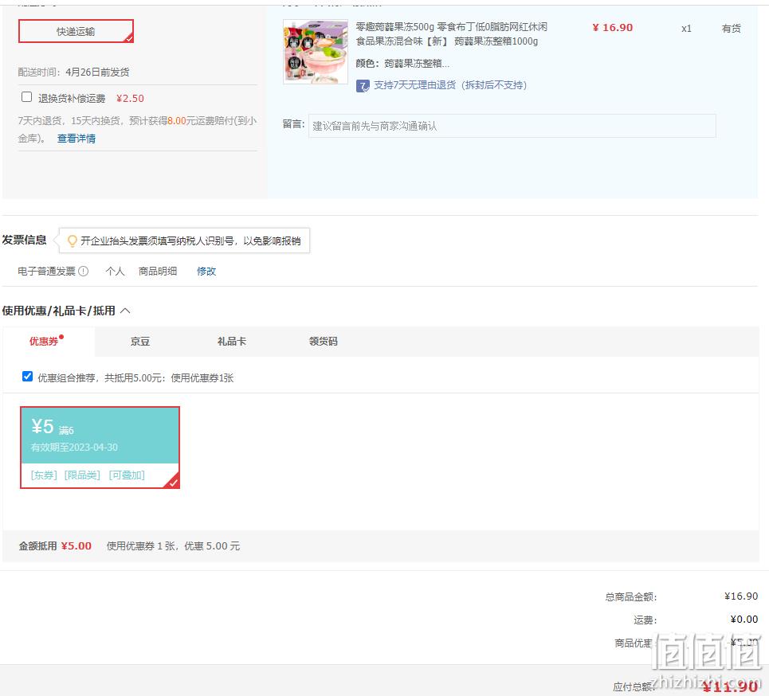The image size is (769, 696).
Task: Click 修改 to edit invoice info
Action: click(x=206, y=271)
